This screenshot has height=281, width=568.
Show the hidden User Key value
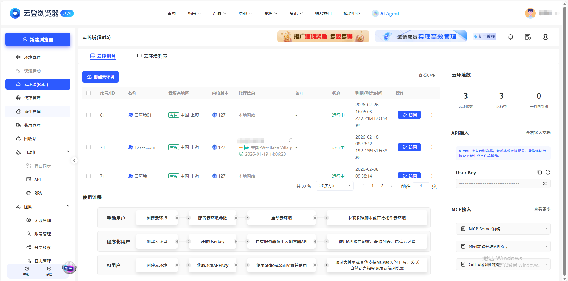coord(545,183)
